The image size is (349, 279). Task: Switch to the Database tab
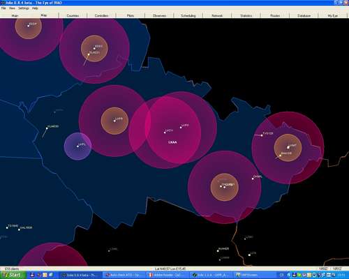(304, 15)
